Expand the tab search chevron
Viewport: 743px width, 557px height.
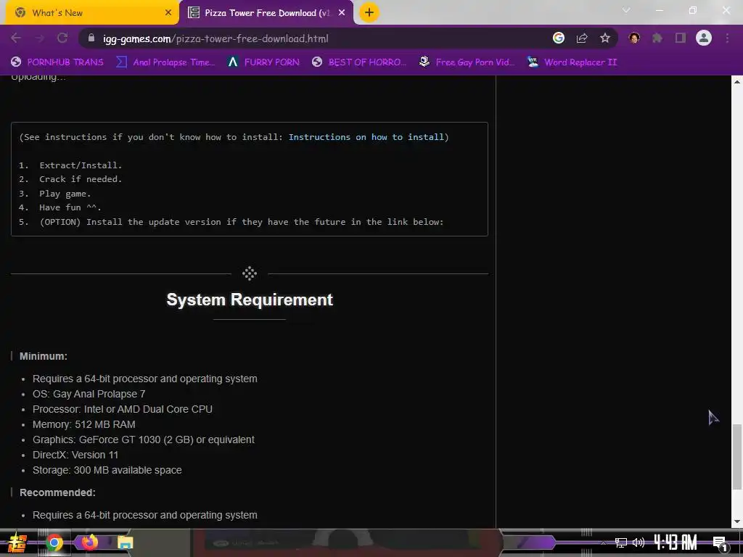626,10
